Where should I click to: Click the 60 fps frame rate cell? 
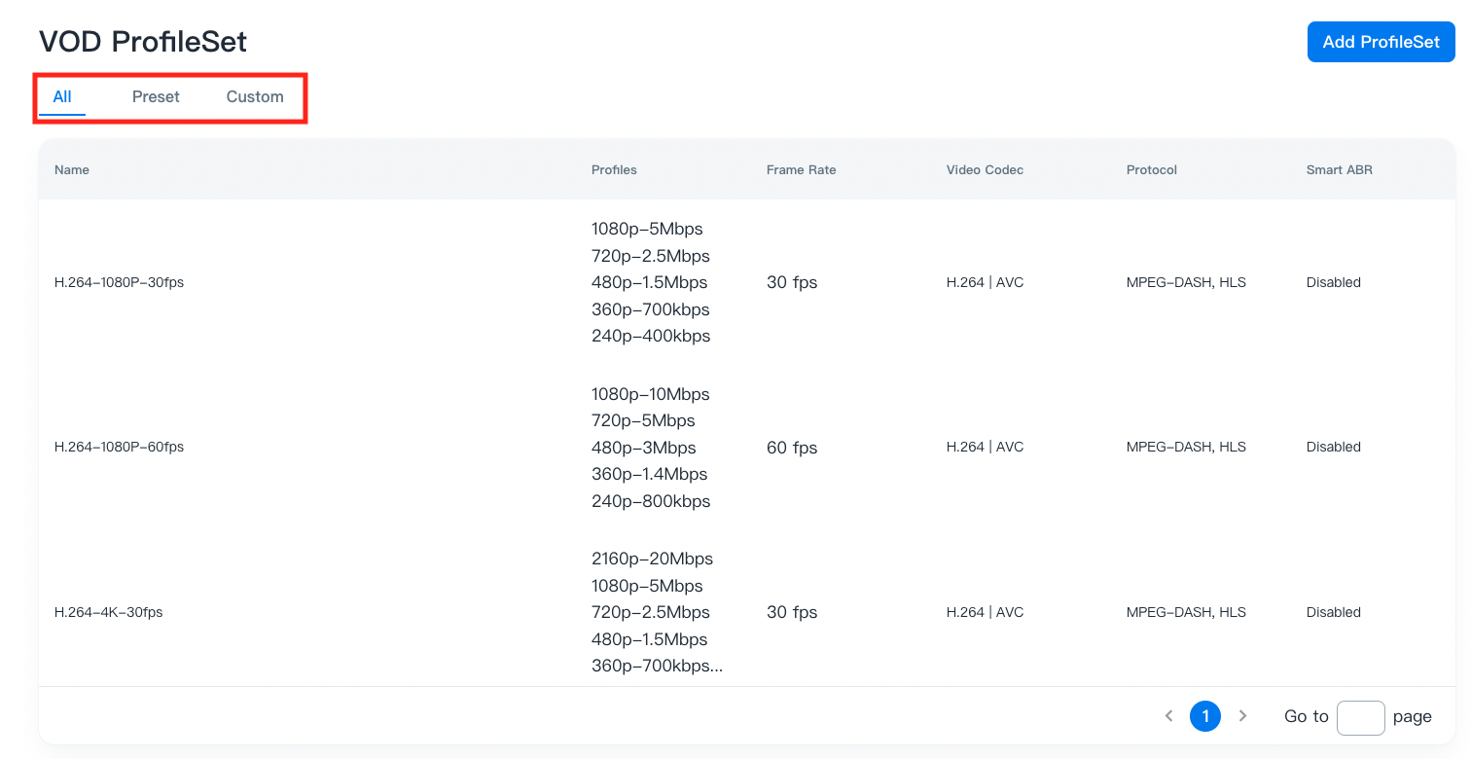(792, 448)
